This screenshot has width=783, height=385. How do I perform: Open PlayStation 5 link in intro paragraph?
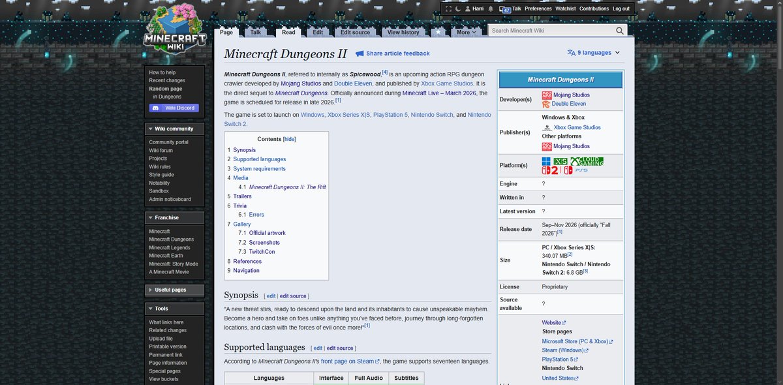(x=390, y=115)
